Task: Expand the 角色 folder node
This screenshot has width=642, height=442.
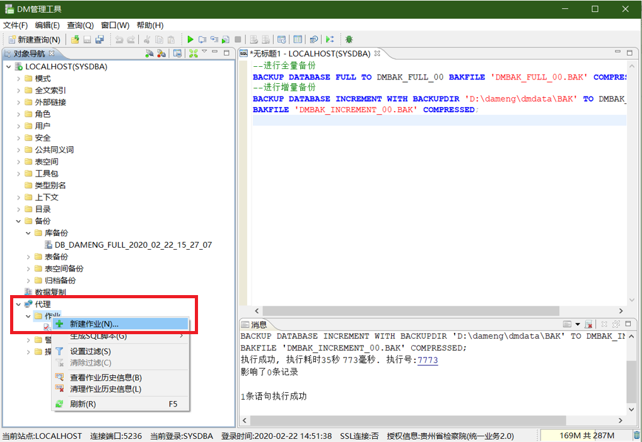Action: click(18, 114)
